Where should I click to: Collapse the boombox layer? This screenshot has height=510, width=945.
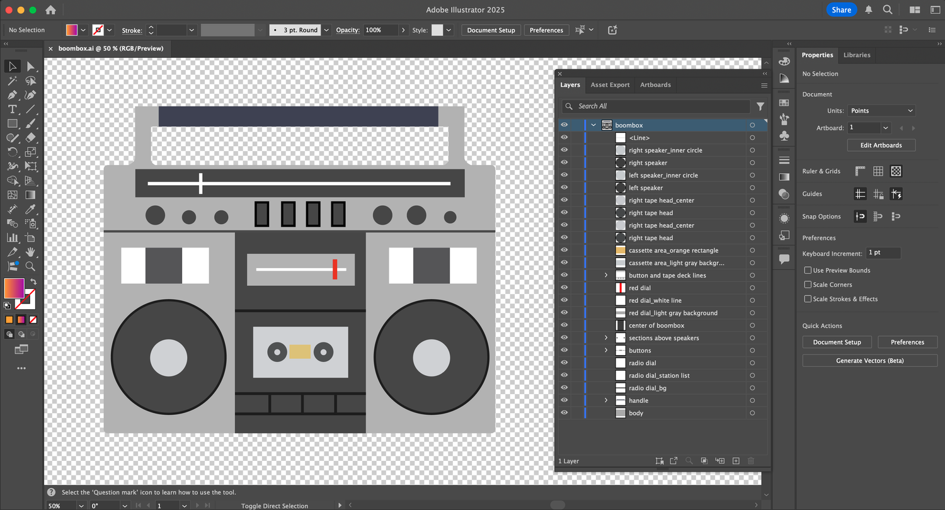pyautogui.click(x=593, y=125)
